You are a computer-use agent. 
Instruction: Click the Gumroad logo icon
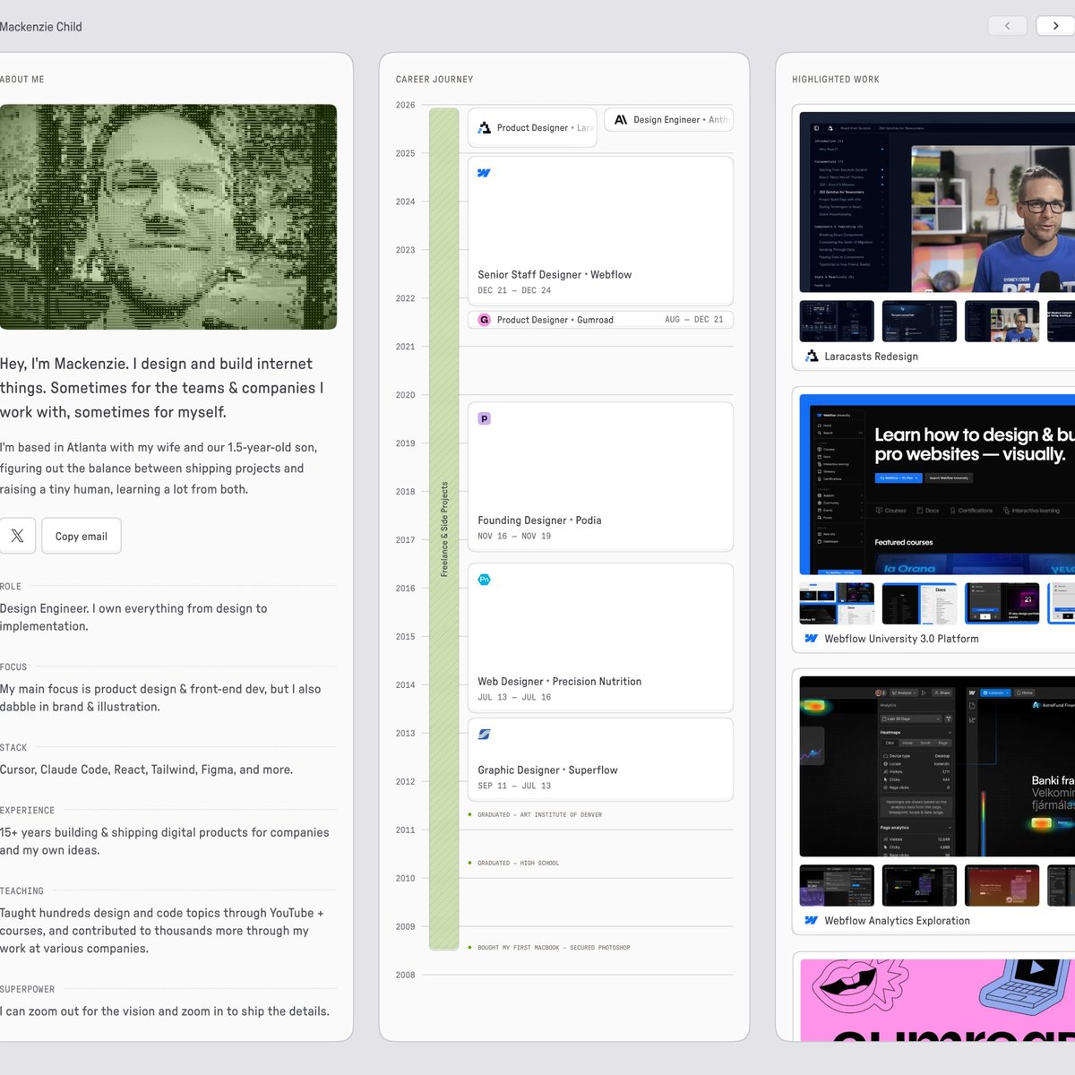pos(484,320)
